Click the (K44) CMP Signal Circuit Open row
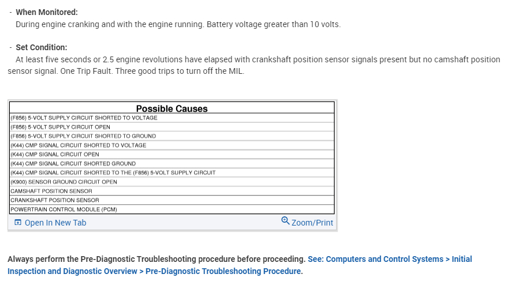This screenshot has width=514, height=289. click(55, 155)
